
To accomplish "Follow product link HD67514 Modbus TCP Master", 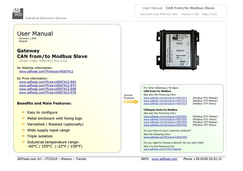I will (x=165, y=101).
